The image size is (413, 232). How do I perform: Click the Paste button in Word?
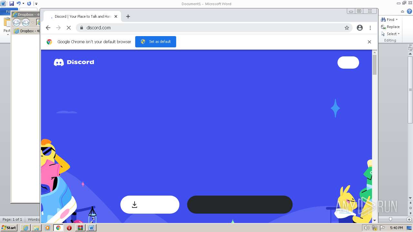[x=7, y=26]
